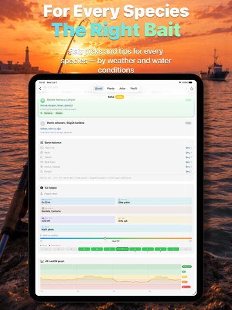Click the dark green legend badge beside chart

click(186, 267)
